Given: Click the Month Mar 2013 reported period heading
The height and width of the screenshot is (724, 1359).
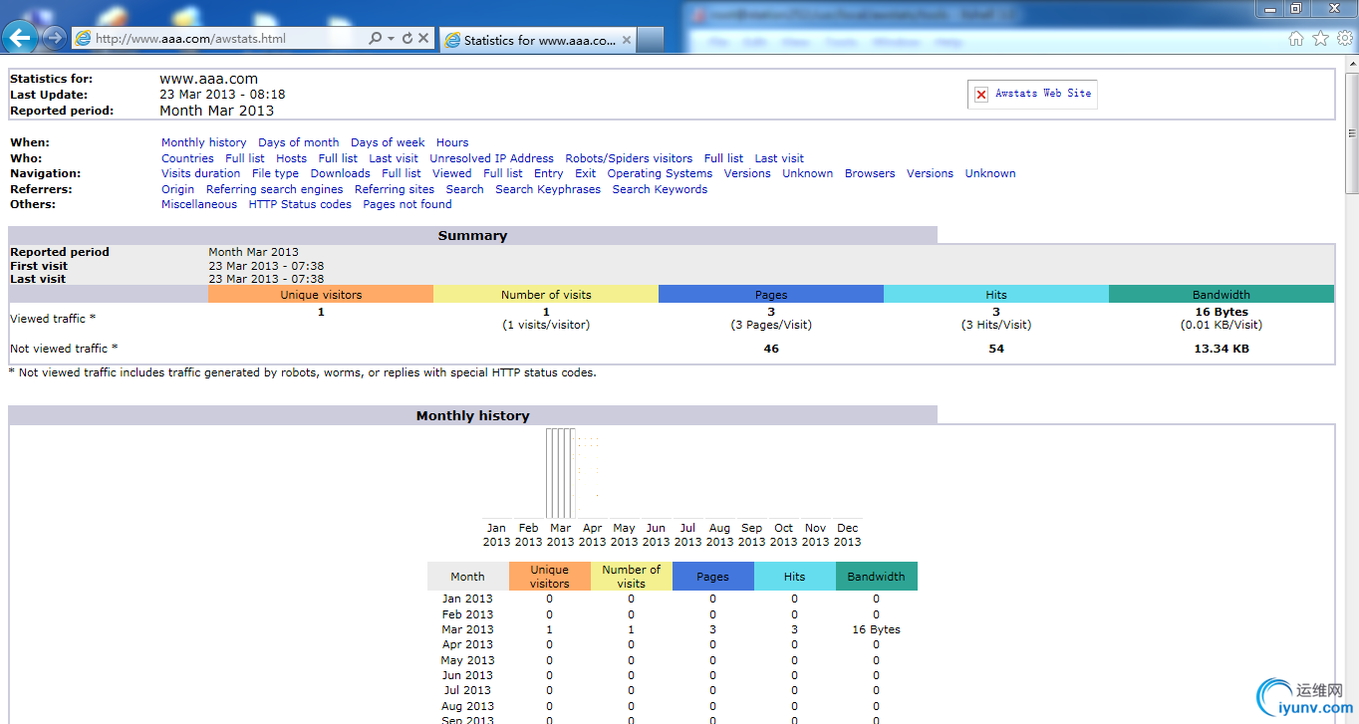Looking at the screenshot, I should [x=216, y=111].
